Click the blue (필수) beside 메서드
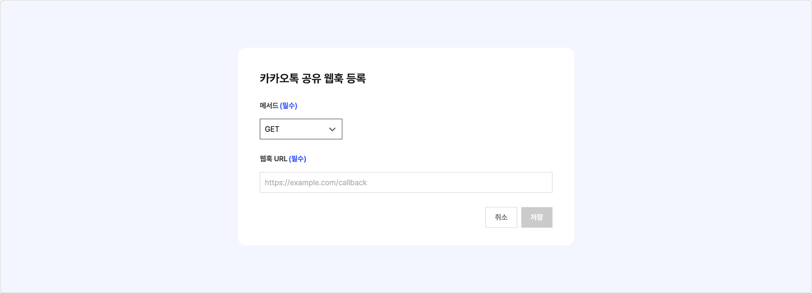This screenshot has width=812, height=293. (x=289, y=106)
